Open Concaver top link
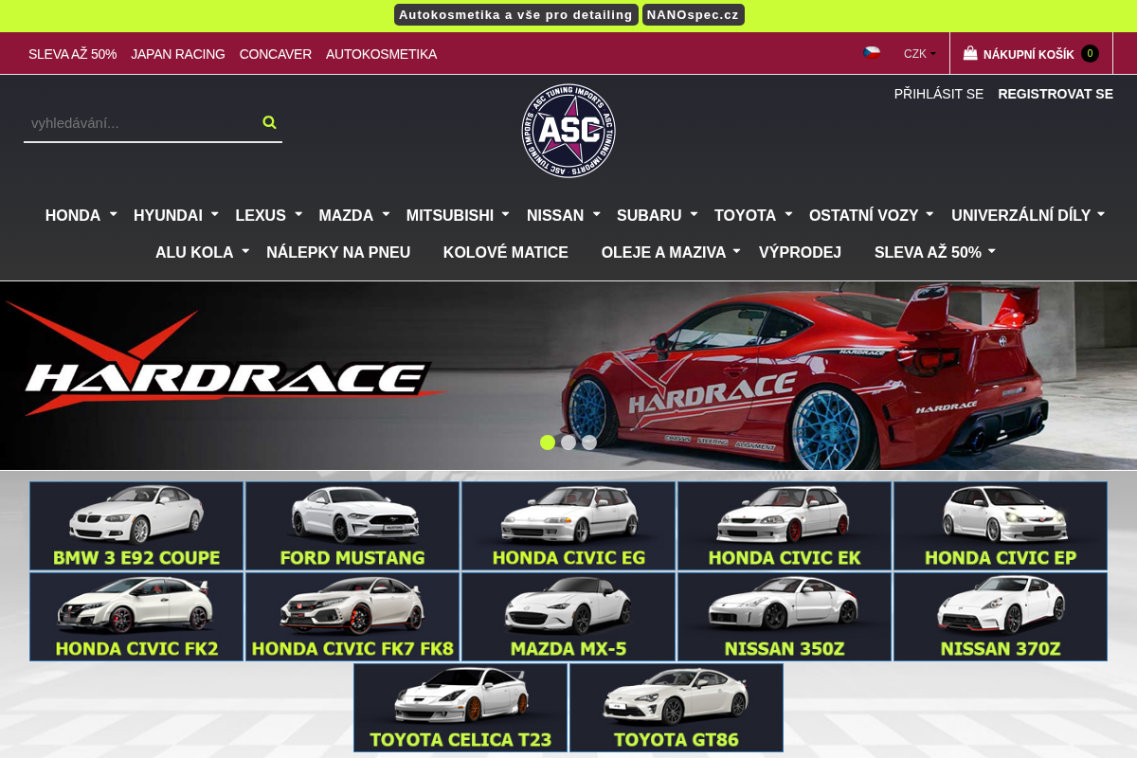The width and height of the screenshot is (1137, 758). (x=276, y=54)
